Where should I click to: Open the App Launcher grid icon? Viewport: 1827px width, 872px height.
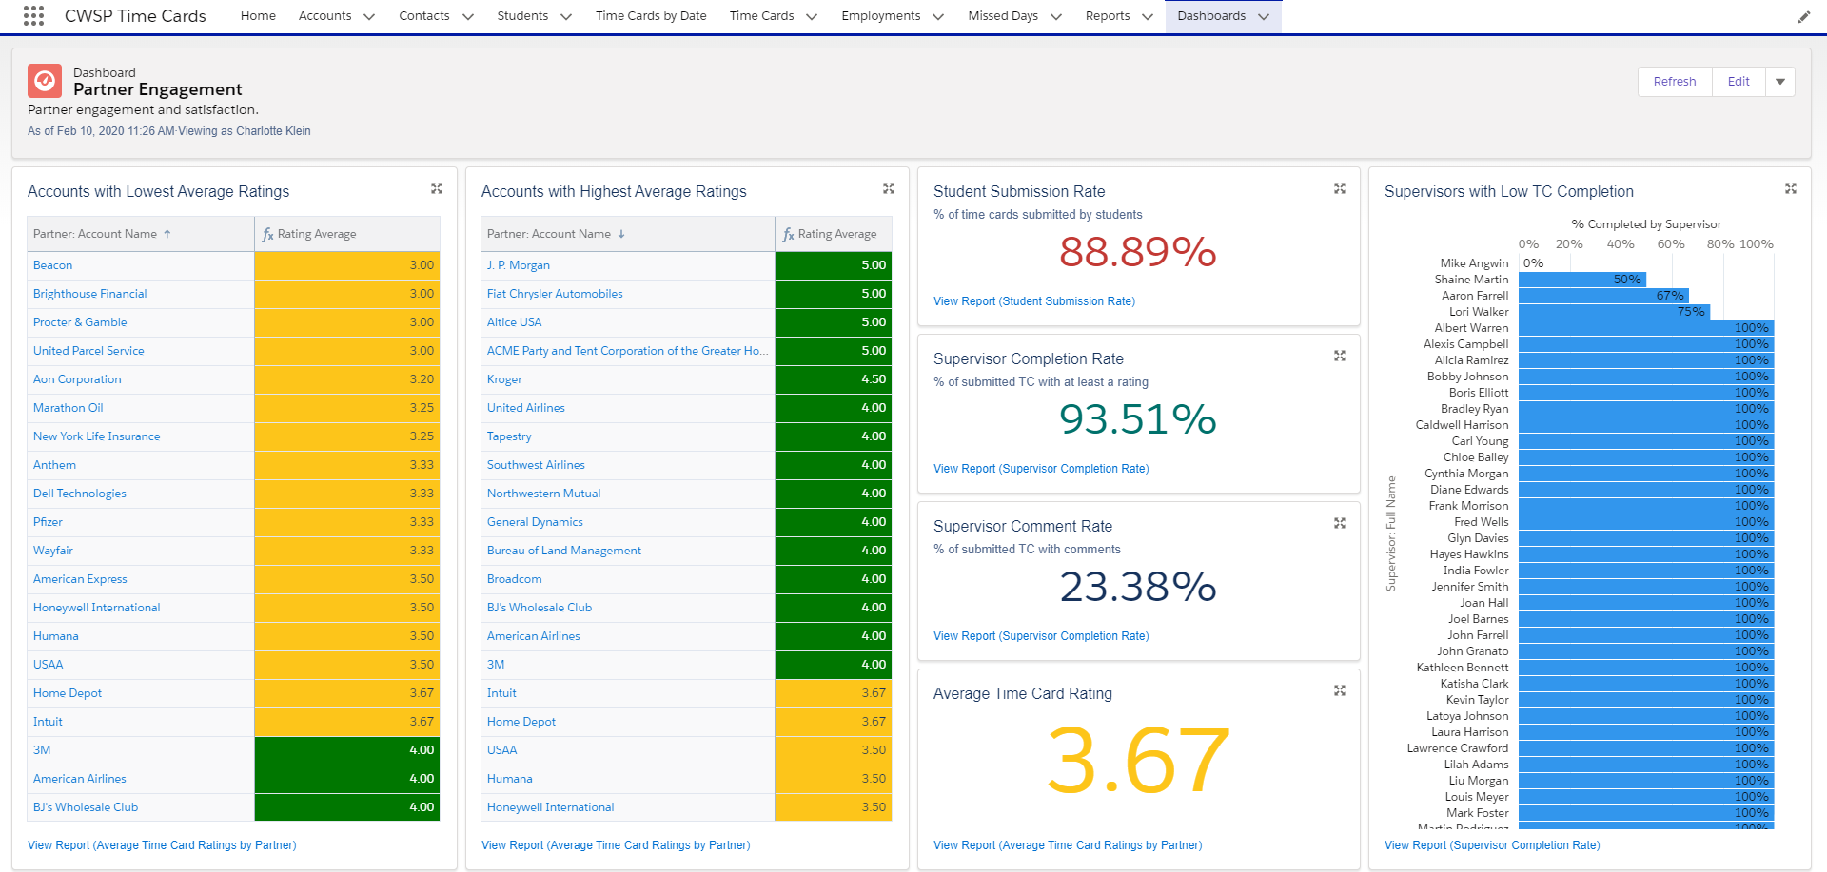(x=33, y=16)
